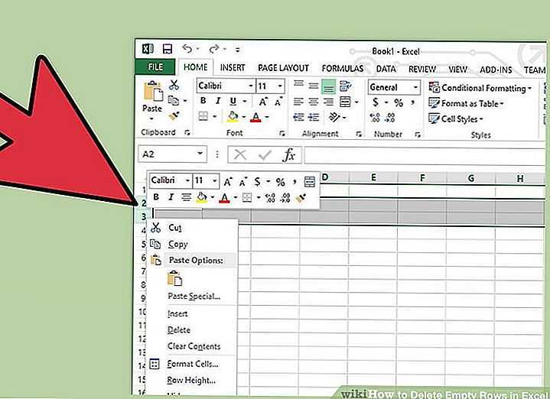This screenshot has height=399, width=550.
Task: Select row 5 header
Action: [143, 244]
